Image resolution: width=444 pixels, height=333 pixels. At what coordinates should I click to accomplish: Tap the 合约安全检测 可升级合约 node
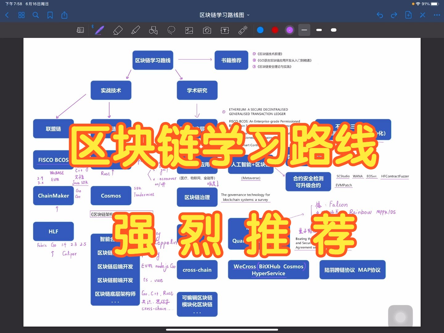308,182
